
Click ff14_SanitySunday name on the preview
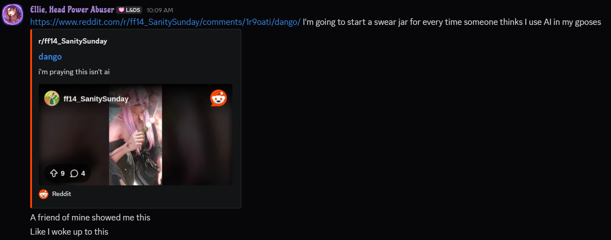[96, 99]
